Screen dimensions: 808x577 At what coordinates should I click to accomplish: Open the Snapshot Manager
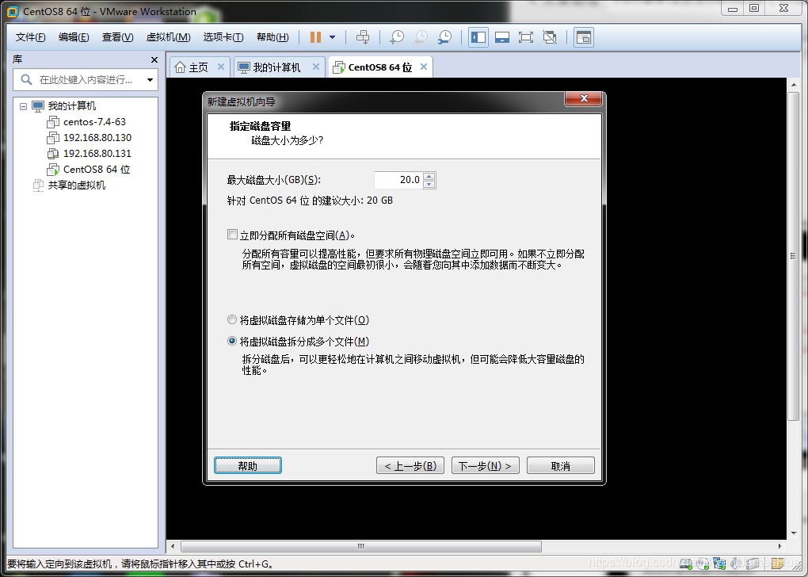pos(445,36)
